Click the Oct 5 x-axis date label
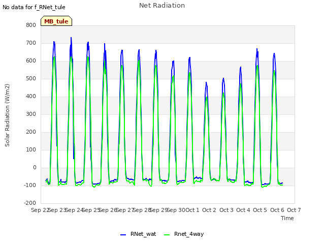The height and width of the screenshot is (244, 325). pyautogui.click(x=260, y=210)
